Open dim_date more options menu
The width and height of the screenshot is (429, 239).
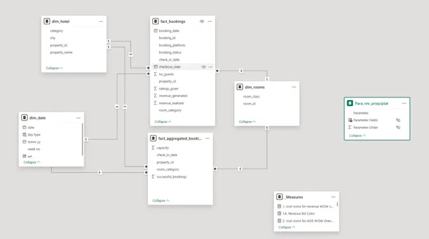tap(79, 118)
